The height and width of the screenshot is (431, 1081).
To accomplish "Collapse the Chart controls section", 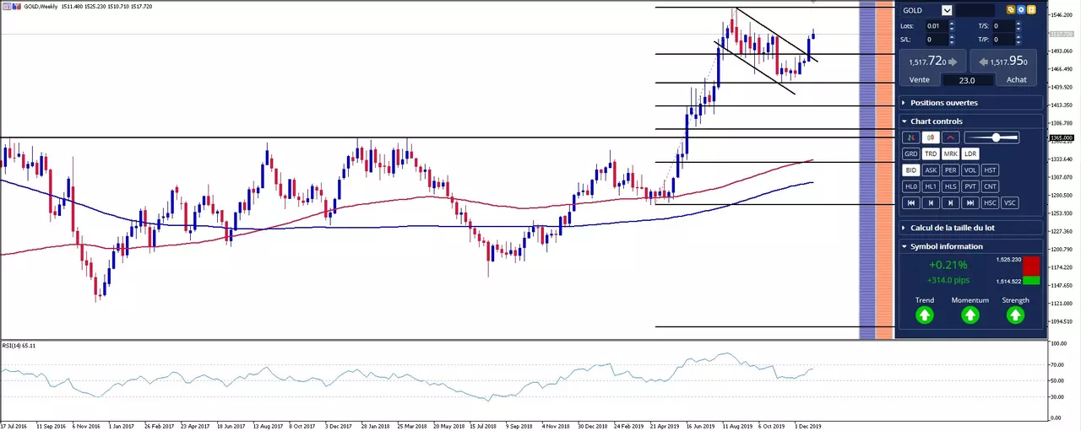I will [970, 121].
